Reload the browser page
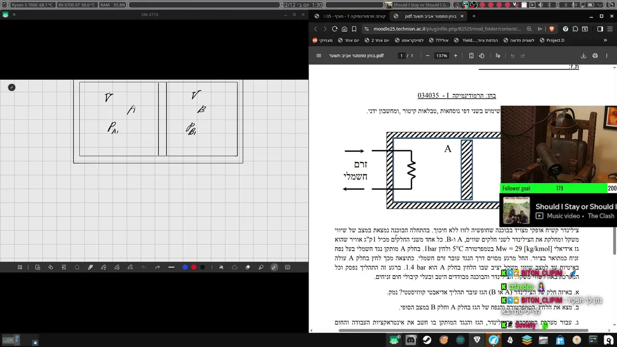 pos(335,29)
